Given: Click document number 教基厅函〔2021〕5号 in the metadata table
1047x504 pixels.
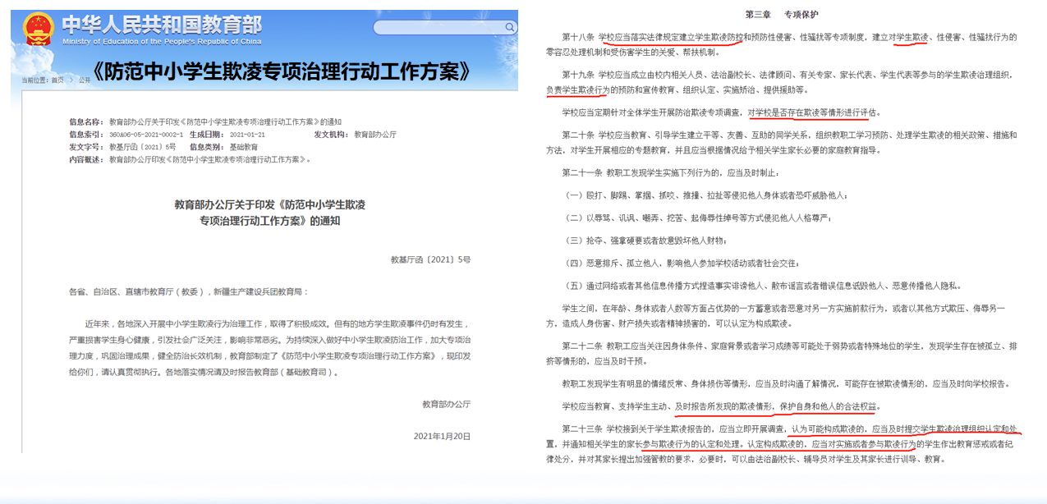Looking at the screenshot, I should 143,147.
